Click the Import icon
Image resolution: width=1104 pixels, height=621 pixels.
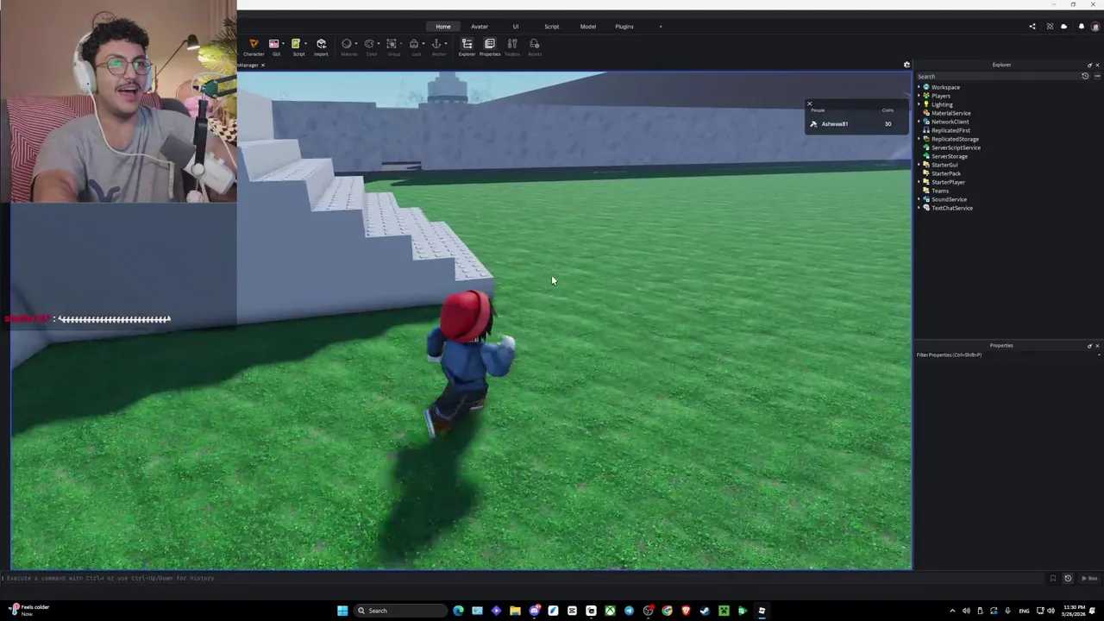click(321, 44)
